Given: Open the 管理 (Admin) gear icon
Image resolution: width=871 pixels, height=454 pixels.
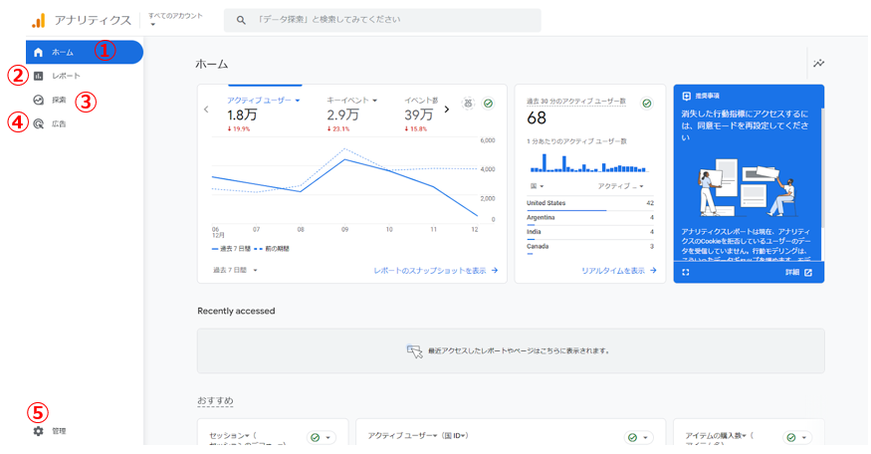Looking at the screenshot, I should pyautogui.click(x=38, y=431).
